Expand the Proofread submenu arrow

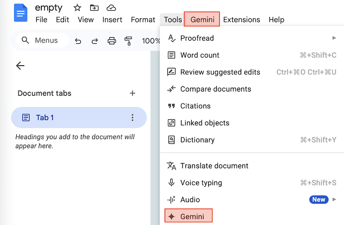[334, 38]
